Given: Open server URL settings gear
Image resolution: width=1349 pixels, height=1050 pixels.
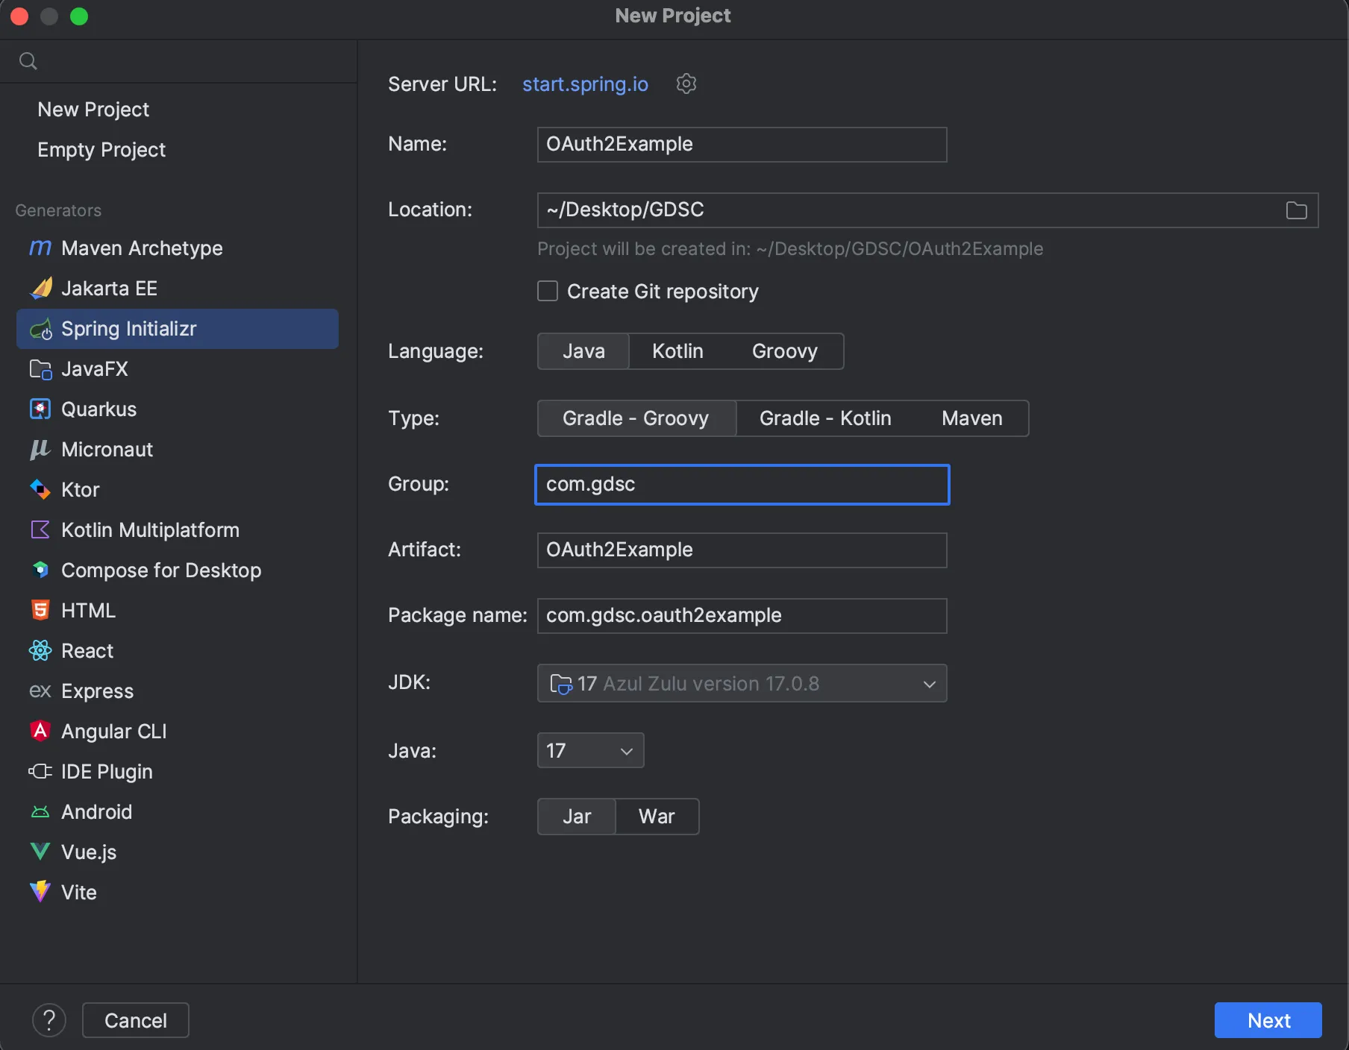Looking at the screenshot, I should [686, 84].
